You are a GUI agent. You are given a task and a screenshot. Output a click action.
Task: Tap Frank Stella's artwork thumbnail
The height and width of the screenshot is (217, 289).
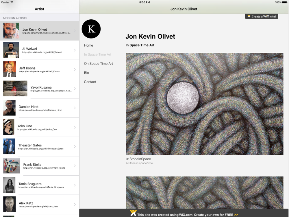pos(12,165)
